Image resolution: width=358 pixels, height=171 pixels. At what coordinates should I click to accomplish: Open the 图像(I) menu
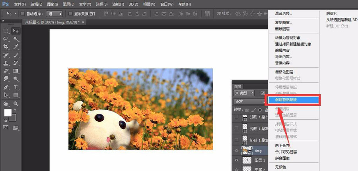click(52, 4)
